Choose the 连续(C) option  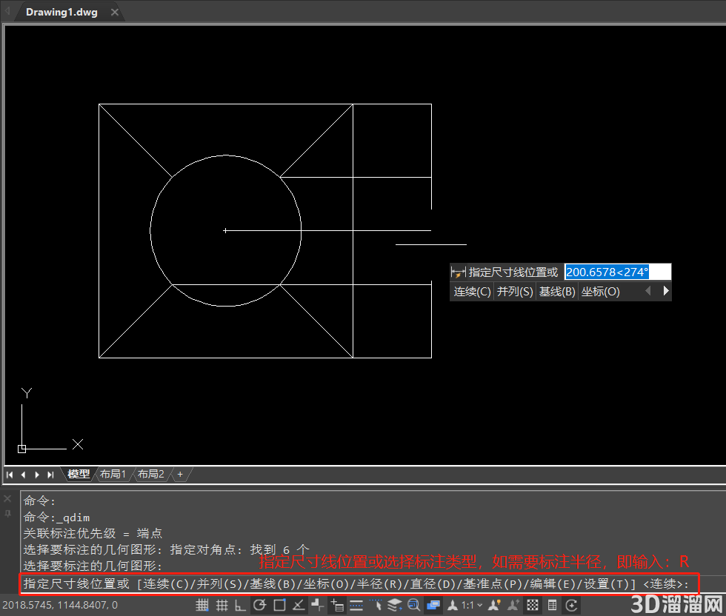[472, 292]
